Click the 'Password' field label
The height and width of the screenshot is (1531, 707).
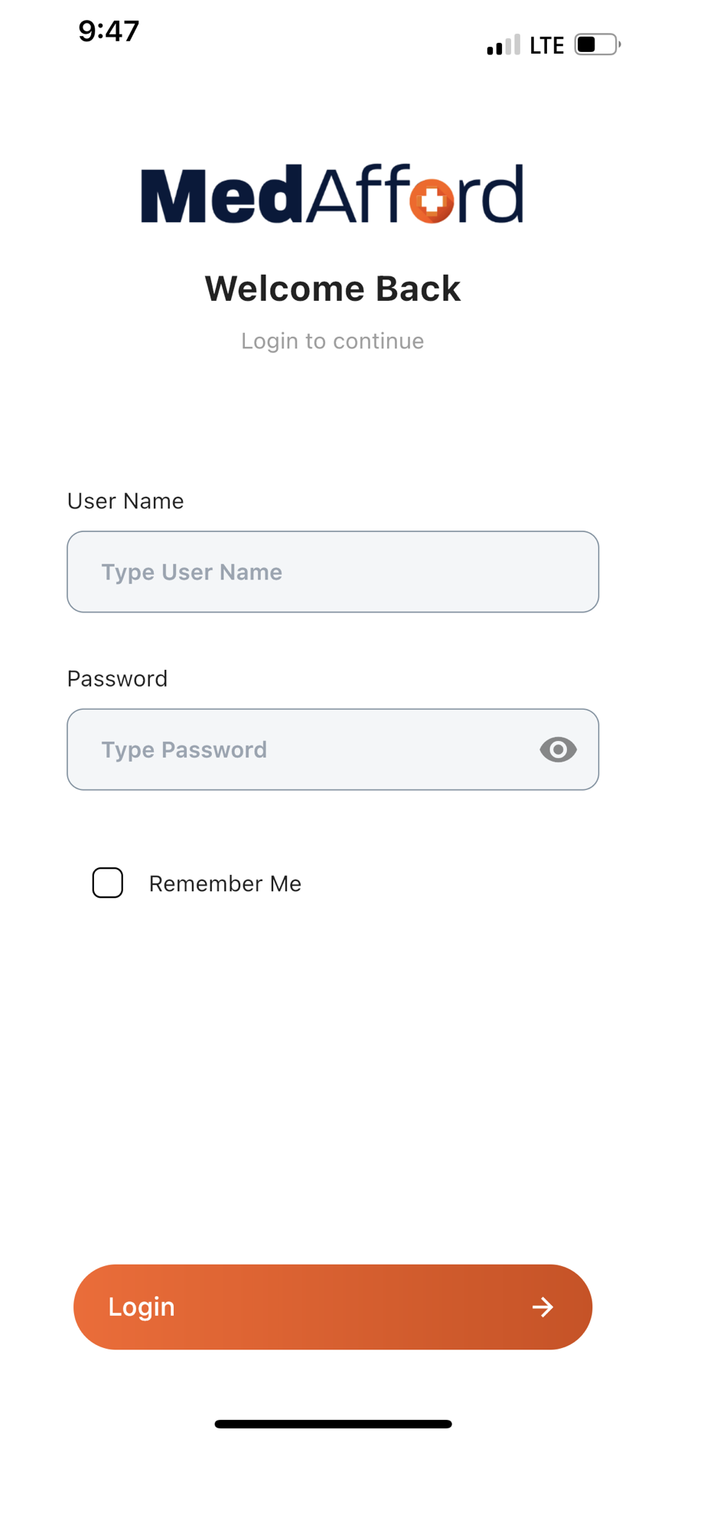tap(117, 678)
